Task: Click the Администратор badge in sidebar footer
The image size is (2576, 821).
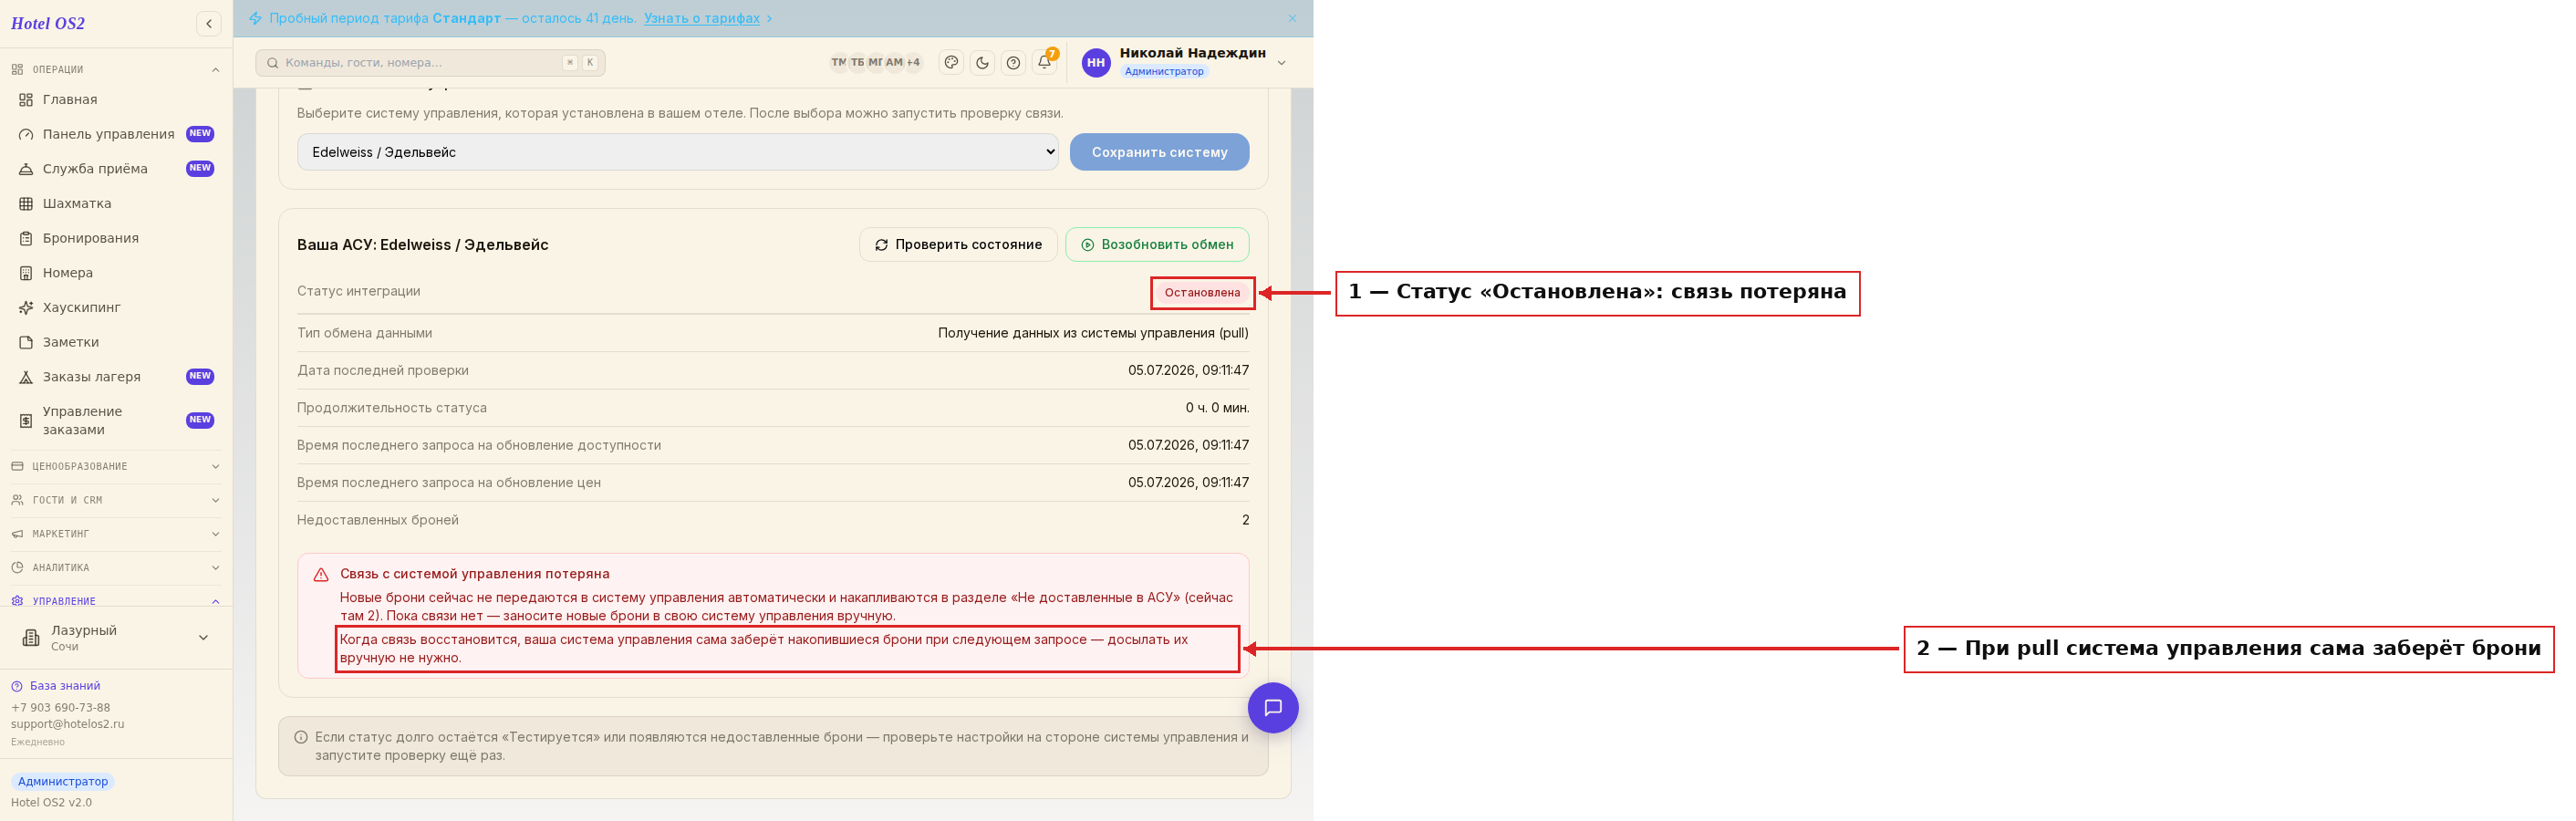Action: (x=62, y=782)
